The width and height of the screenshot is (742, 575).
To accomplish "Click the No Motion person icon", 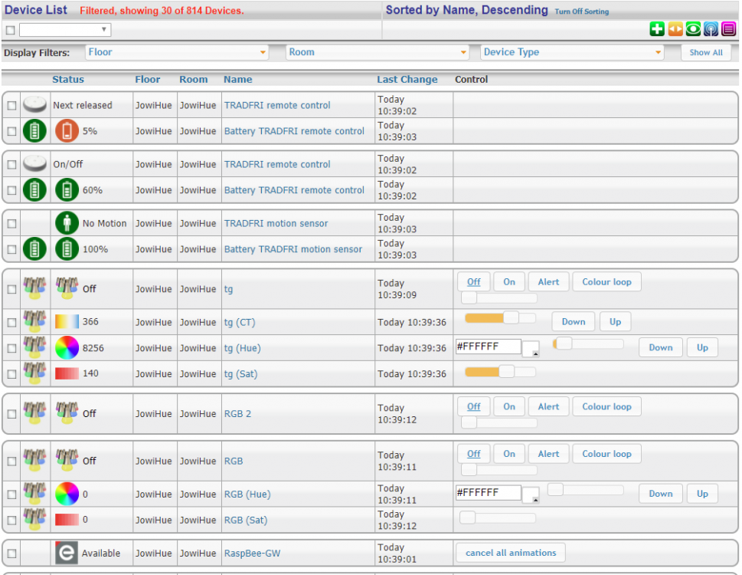I will pyautogui.click(x=67, y=223).
